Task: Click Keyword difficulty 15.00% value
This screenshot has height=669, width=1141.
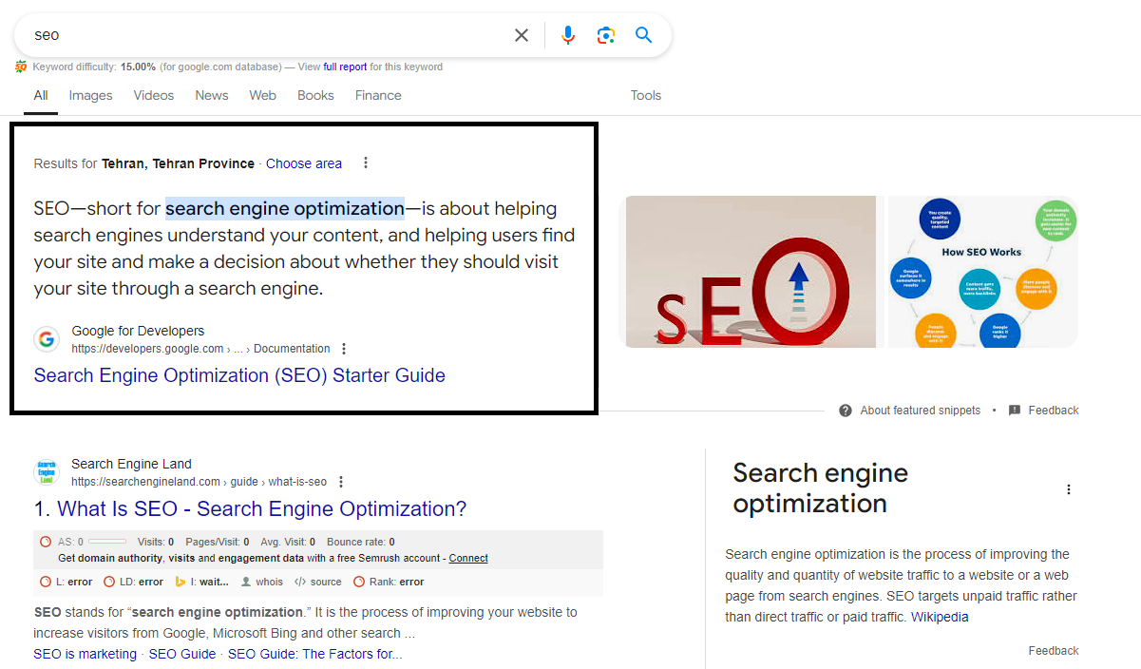Action: [x=138, y=67]
